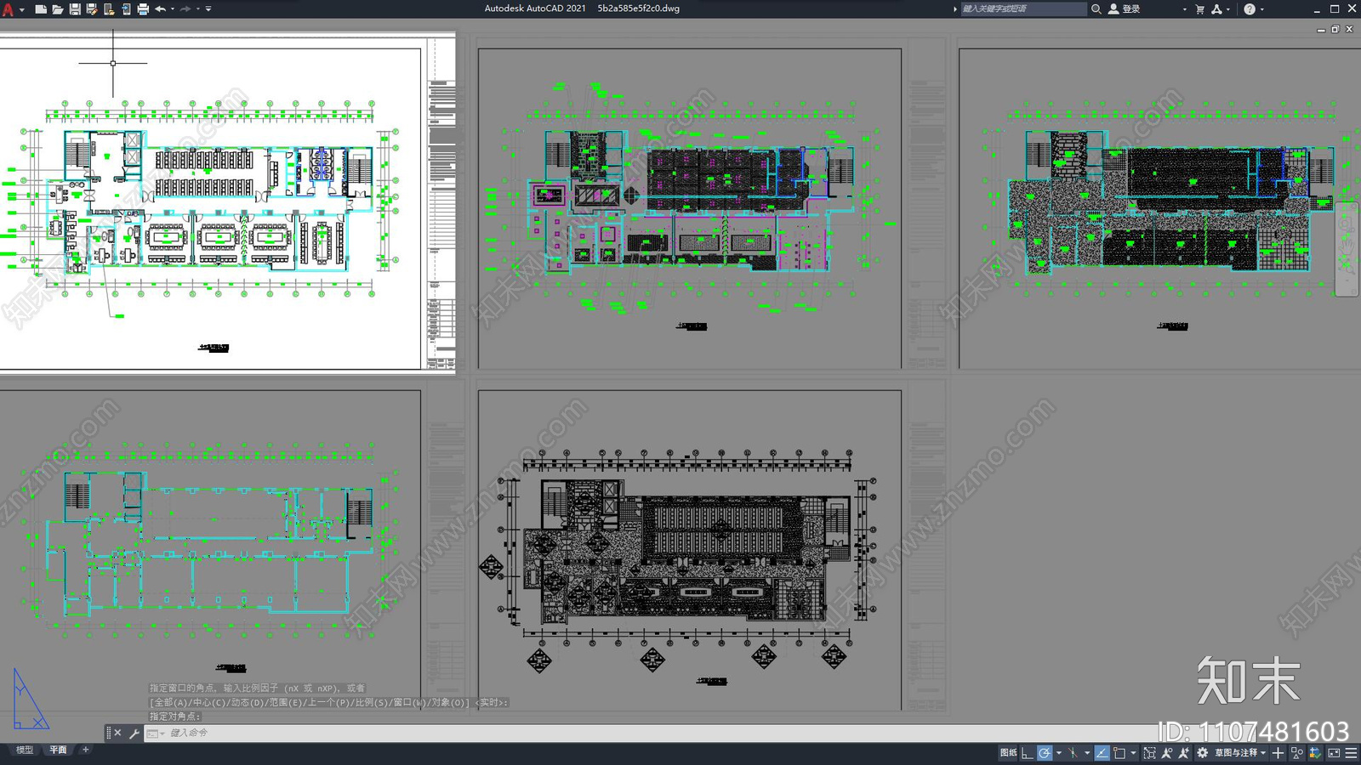Save the drawing using the floppy icon
This screenshot has height=765, width=1361.
point(75,9)
